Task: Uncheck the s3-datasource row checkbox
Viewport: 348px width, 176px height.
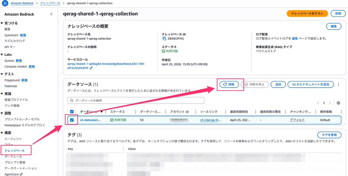Action: (x=72, y=120)
